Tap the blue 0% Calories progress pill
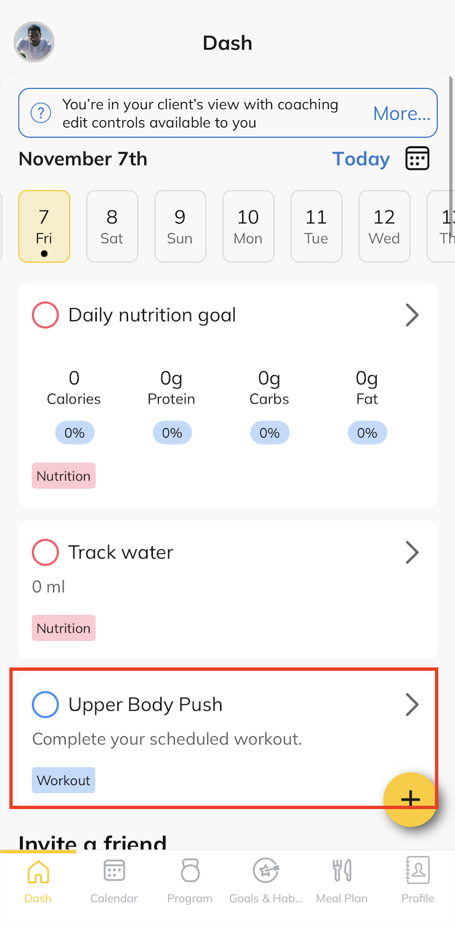This screenshot has height=930, width=455. click(74, 433)
